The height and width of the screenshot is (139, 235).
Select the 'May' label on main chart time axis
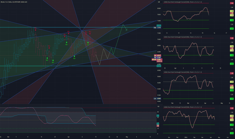click(x=127, y=137)
